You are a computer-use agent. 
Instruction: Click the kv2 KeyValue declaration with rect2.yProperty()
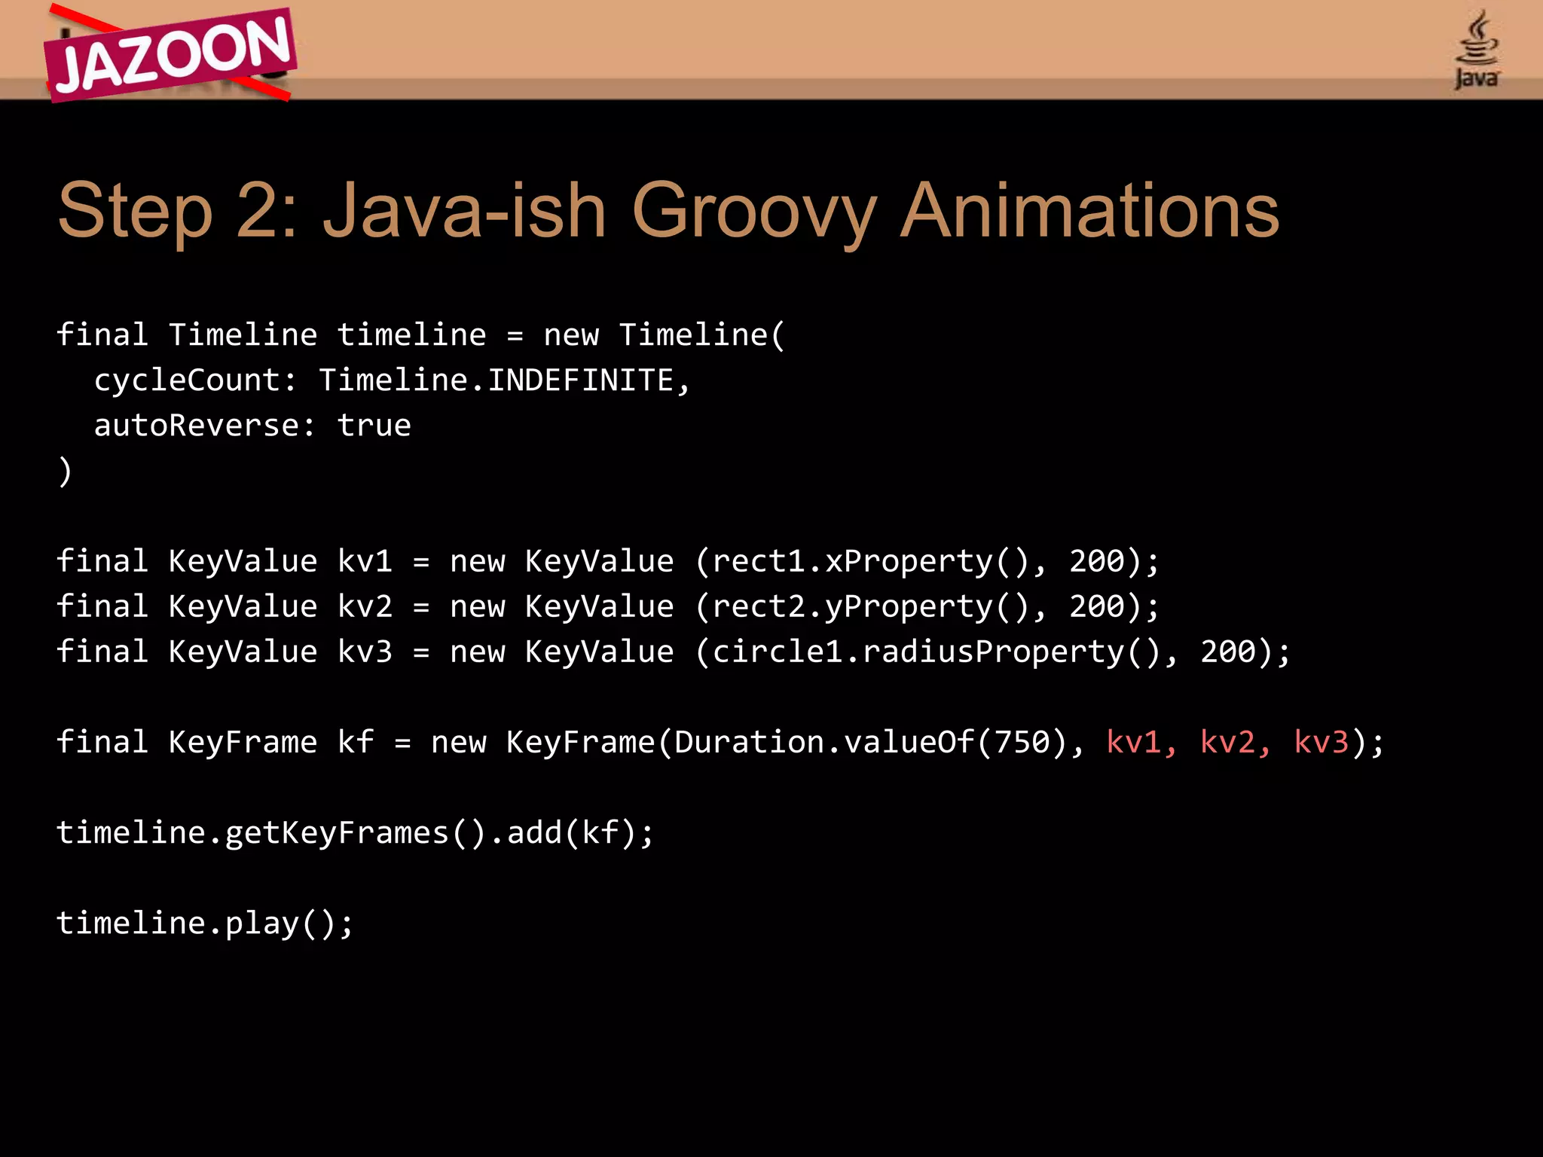tap(608, 607)
